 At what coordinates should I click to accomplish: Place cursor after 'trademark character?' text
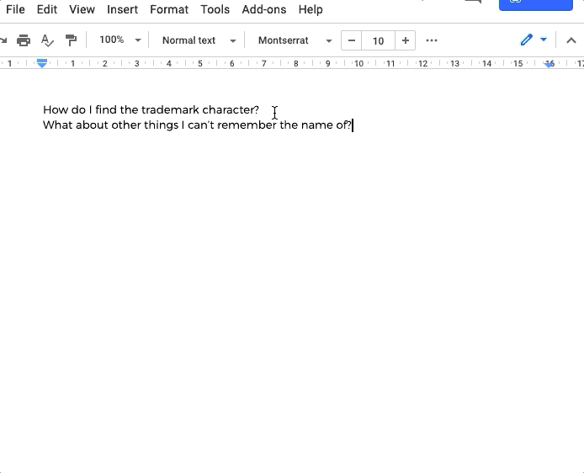(260, 110)
